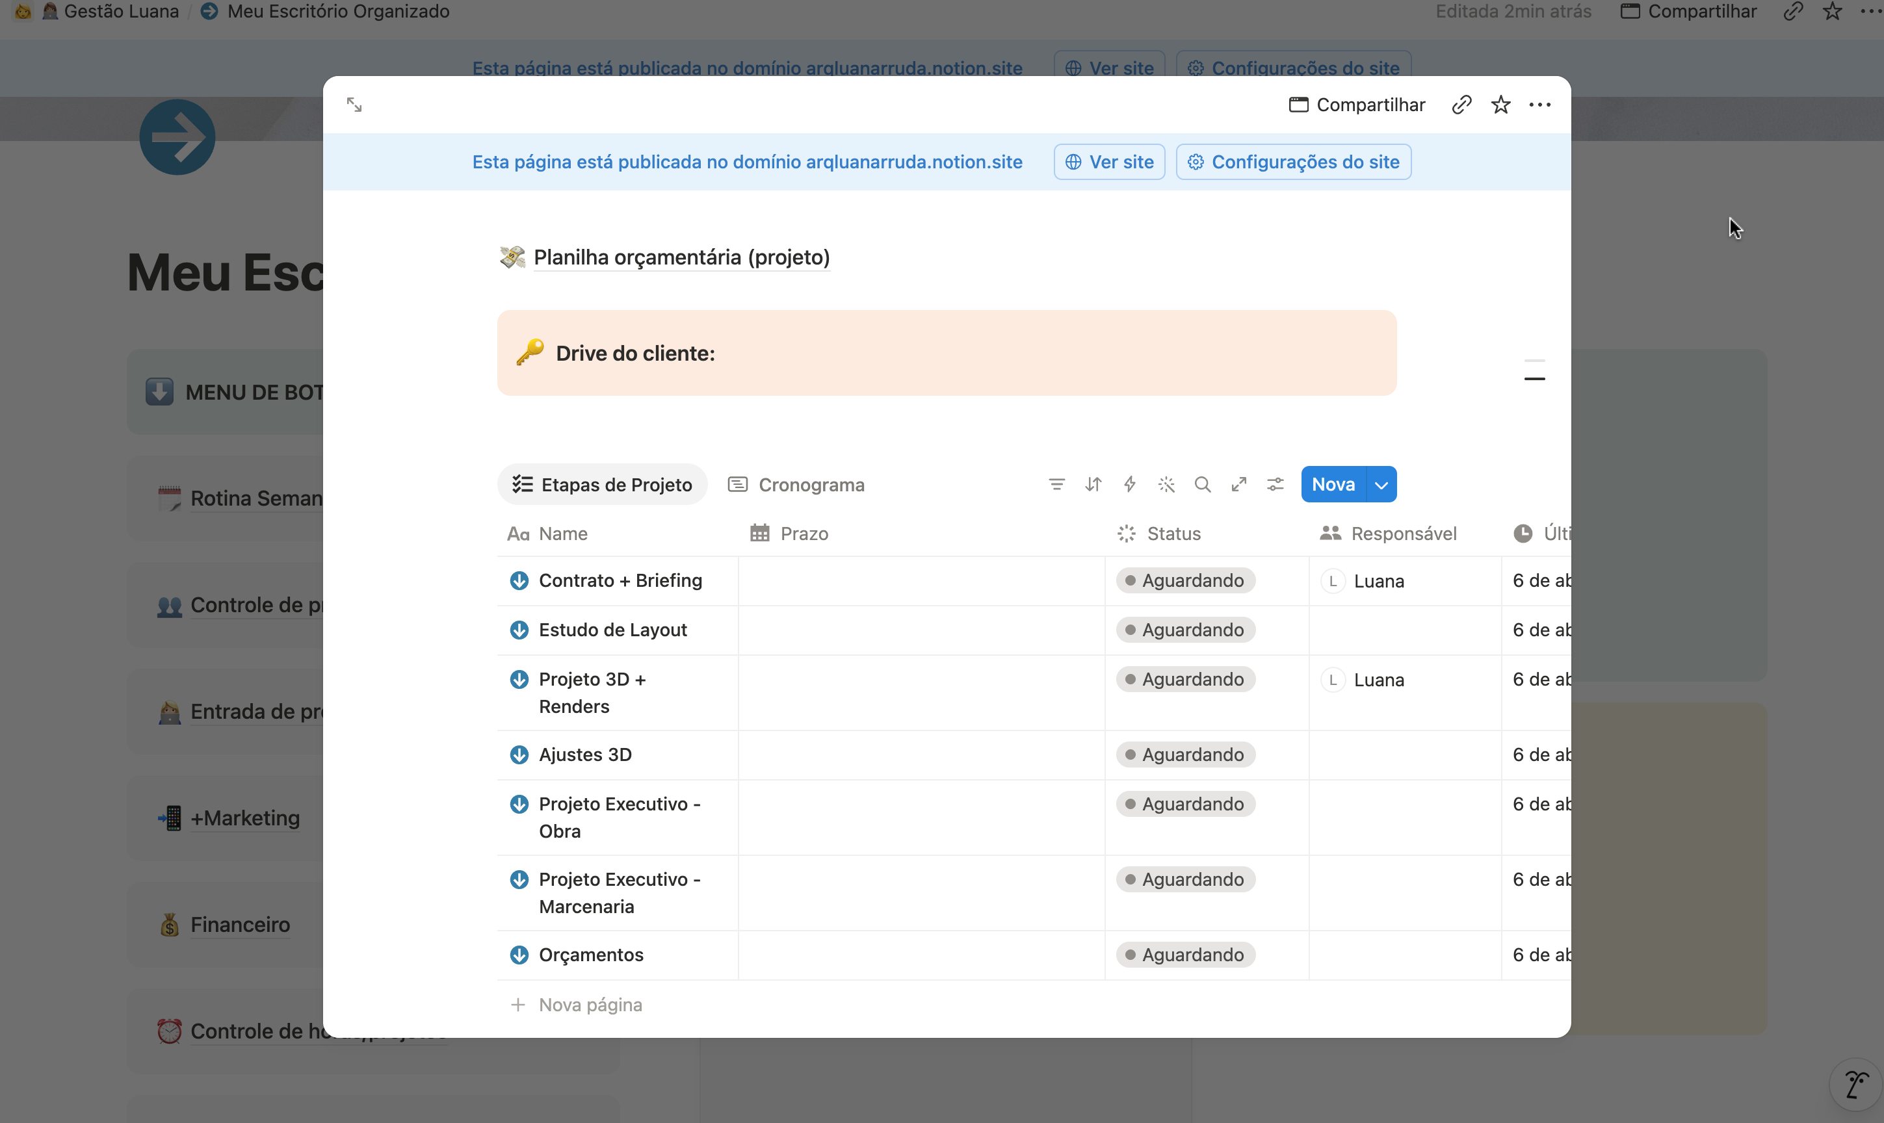Screen dimensions: 1884x1123
Task: Expand the peek panel to full page
Action: point(354,105)
